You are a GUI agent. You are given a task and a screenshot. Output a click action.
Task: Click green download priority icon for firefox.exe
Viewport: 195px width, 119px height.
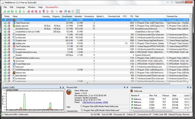coord(5,20)
